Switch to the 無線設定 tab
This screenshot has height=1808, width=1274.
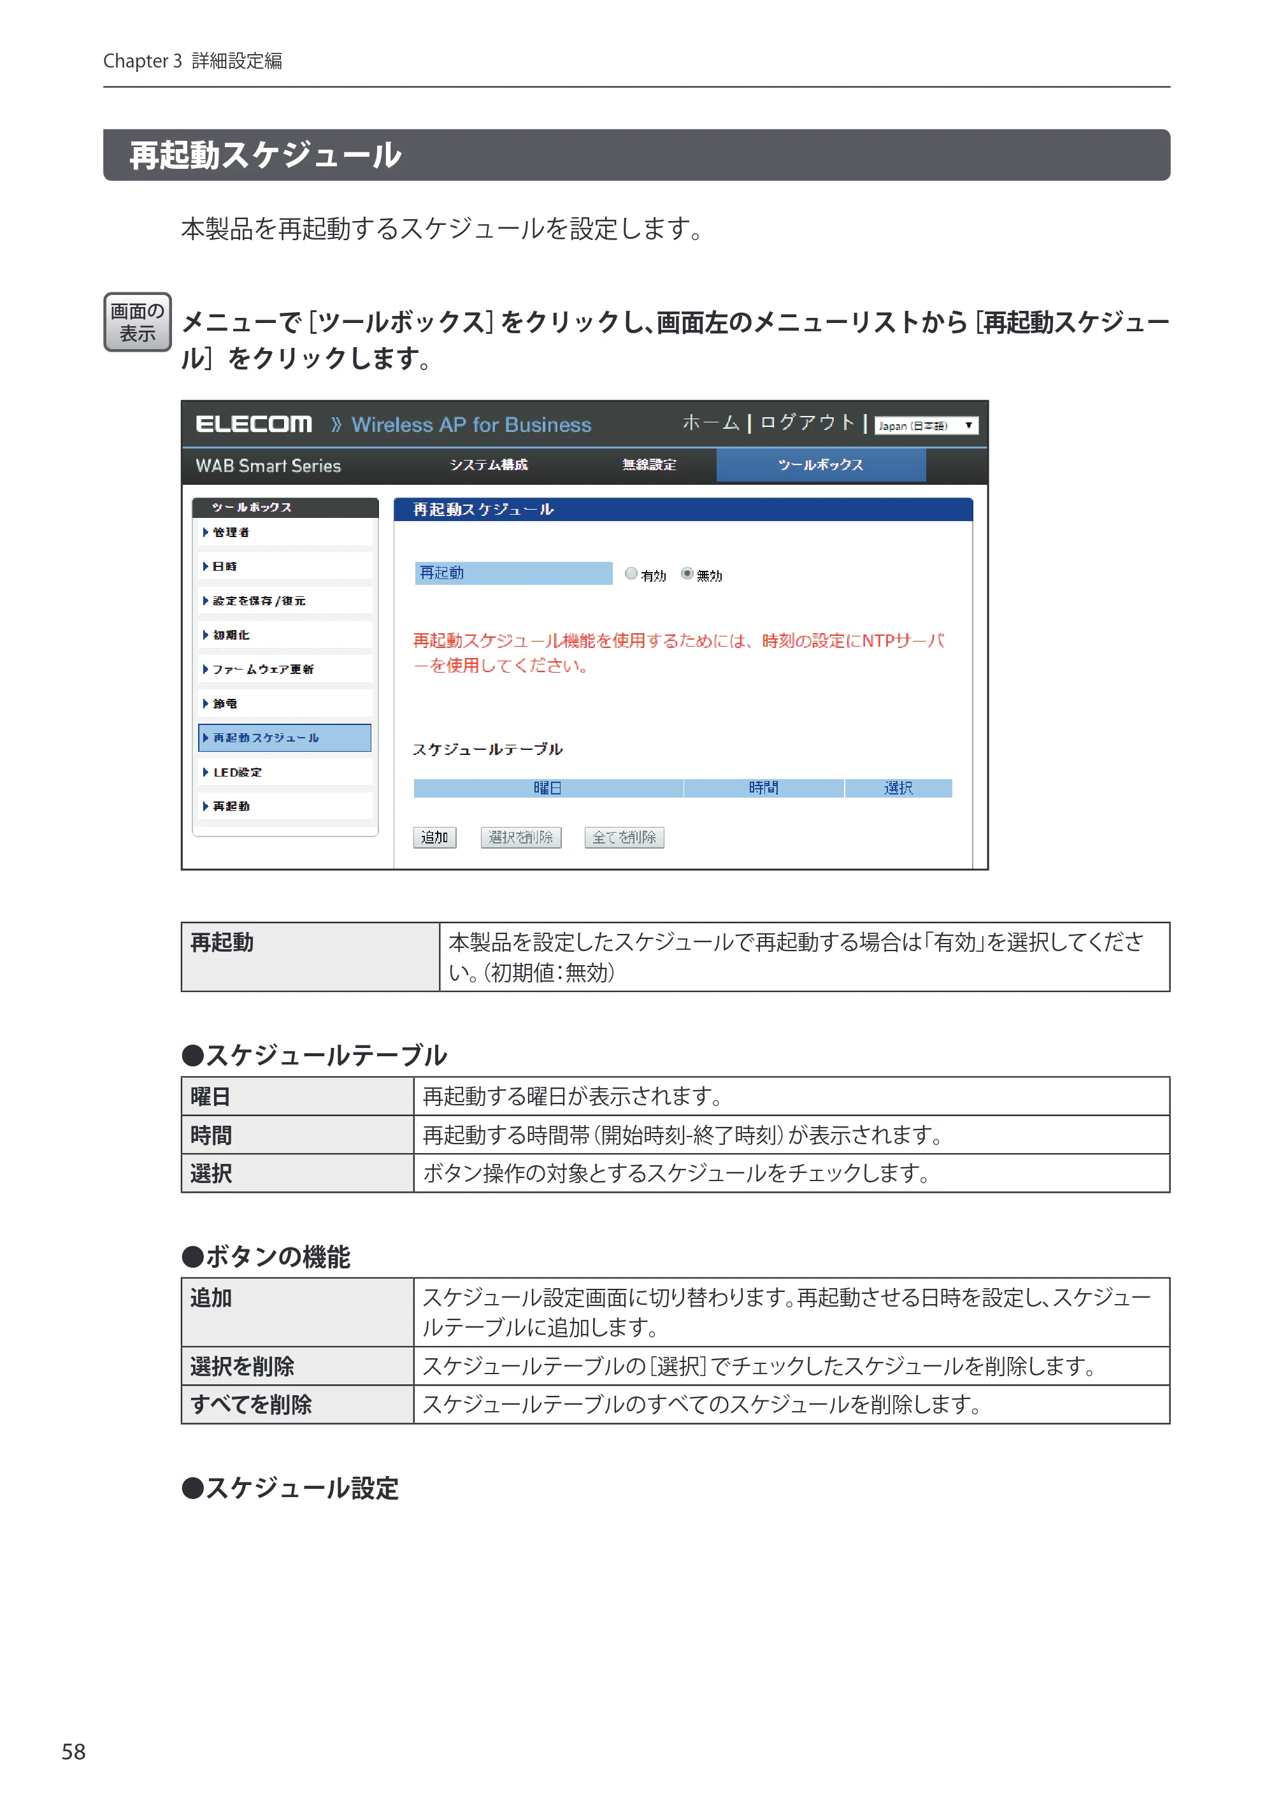point(649,464)
